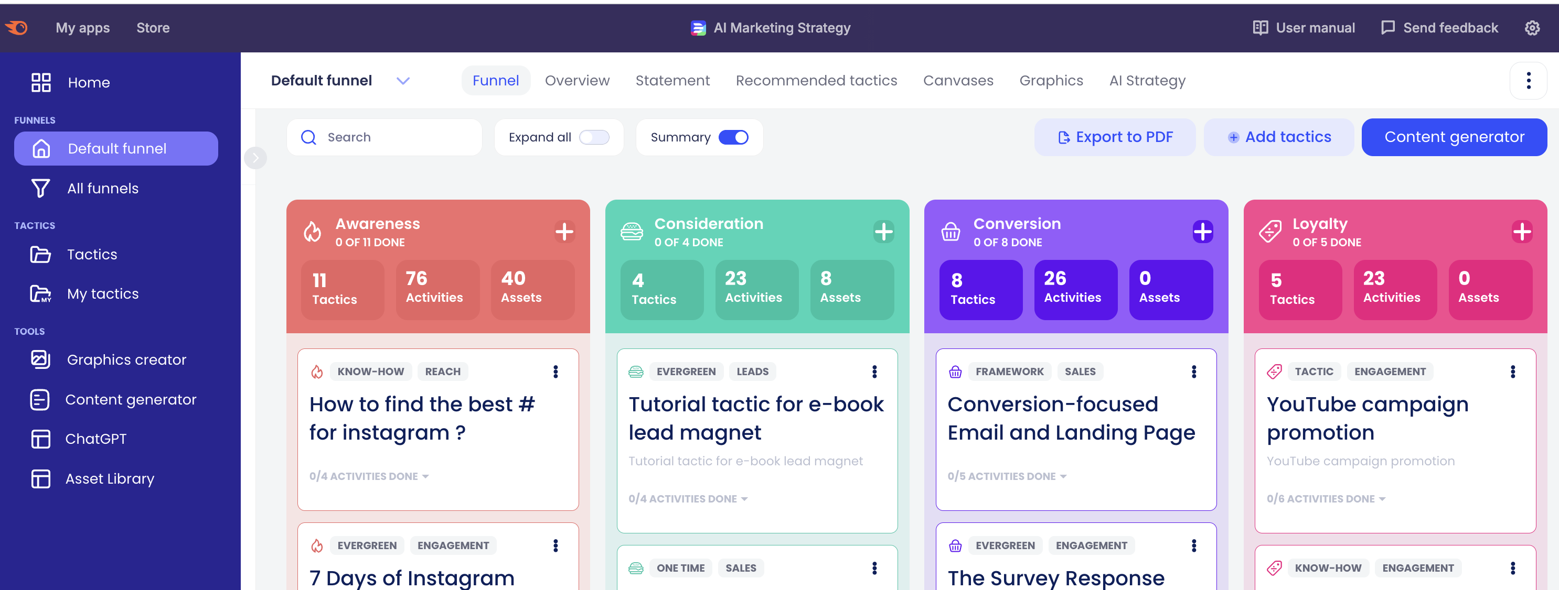The height and width of the screenshot is (590, 1559).
Task: Open the AI Strategy tab
Action: (1147, 80)
